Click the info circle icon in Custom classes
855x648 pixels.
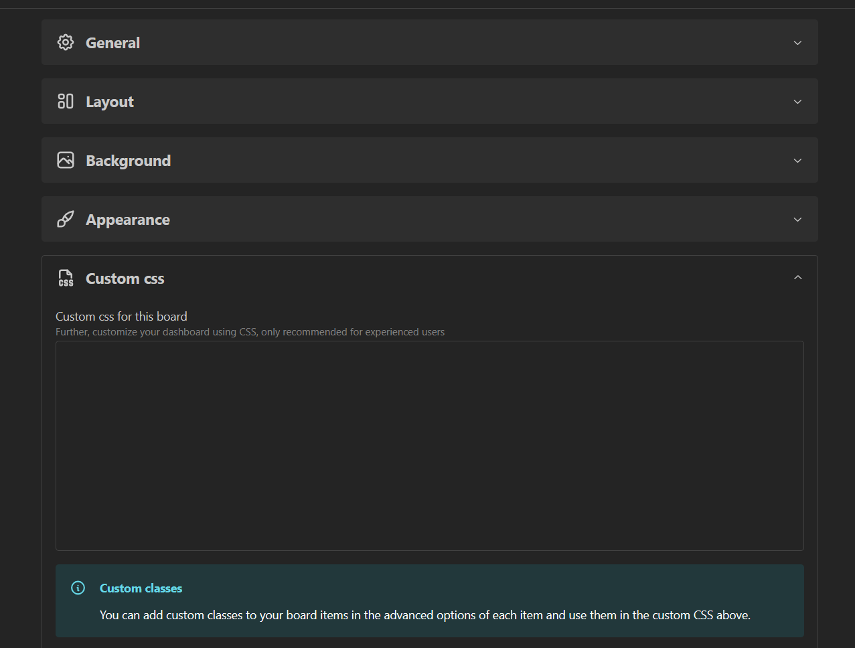(x=78, y=588)
